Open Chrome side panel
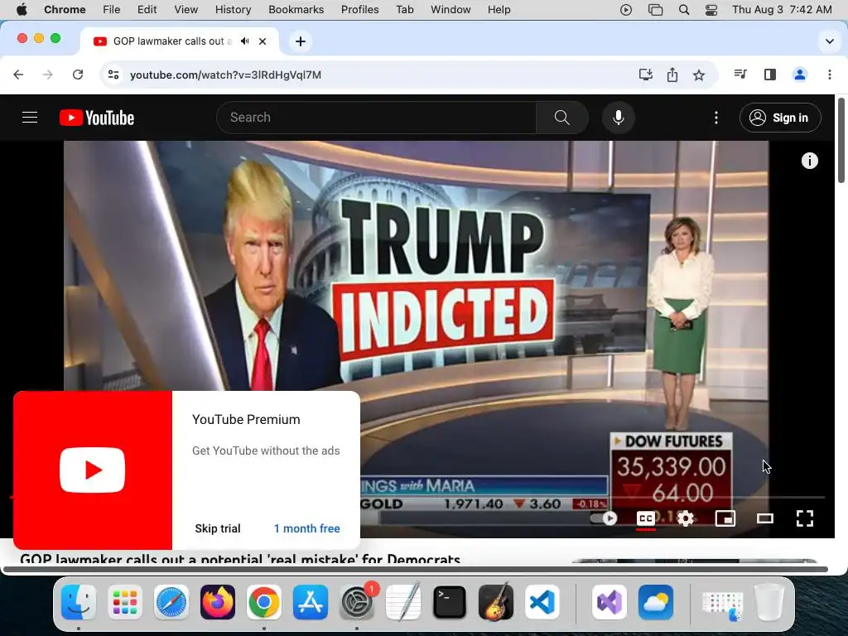The width and height of the screenshot is (848, 636). tap(770, 75)
